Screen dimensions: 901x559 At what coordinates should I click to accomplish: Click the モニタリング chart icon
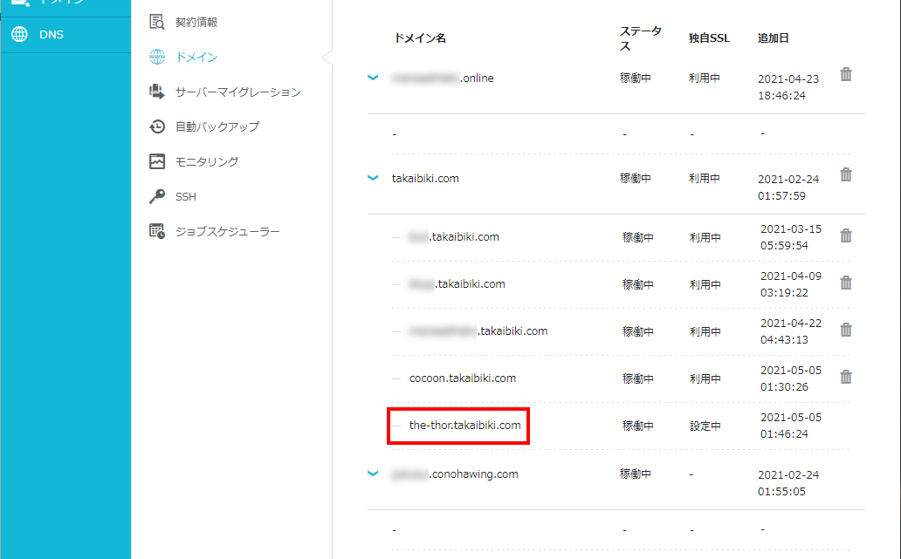(157, 161)
